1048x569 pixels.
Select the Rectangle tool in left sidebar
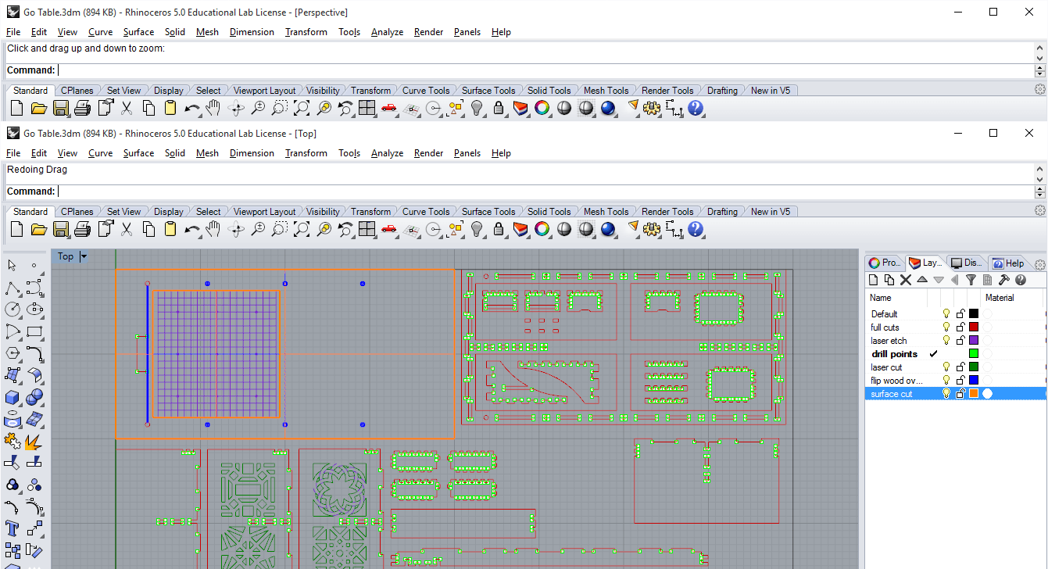[x=34, y=331]
